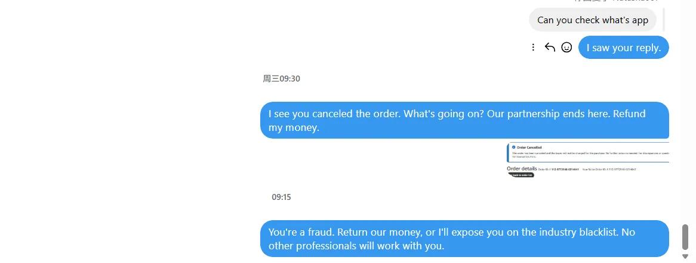The image size is (696, 263).
Task: Click the "Order Cancelled" title in the screenshot
Action: (x=529, y=147)
